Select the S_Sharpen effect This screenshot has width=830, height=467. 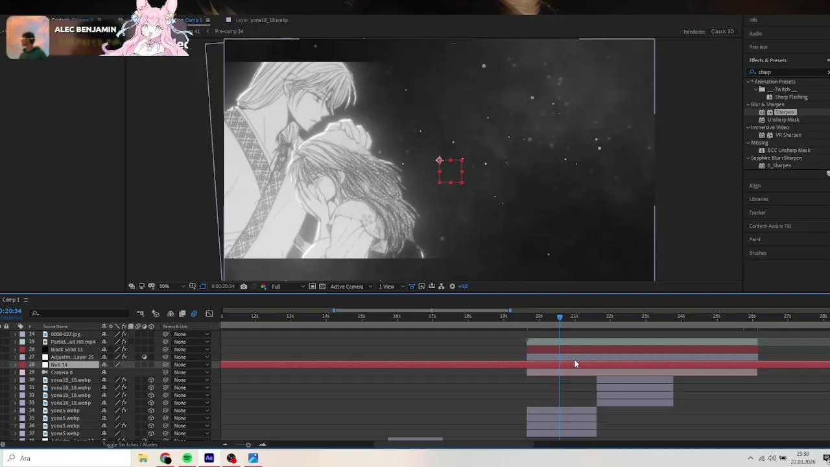pos(779,165)
